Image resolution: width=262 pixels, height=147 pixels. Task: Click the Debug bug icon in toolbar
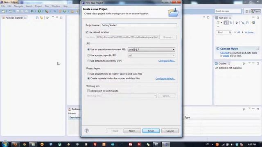(x=32, y=11)
